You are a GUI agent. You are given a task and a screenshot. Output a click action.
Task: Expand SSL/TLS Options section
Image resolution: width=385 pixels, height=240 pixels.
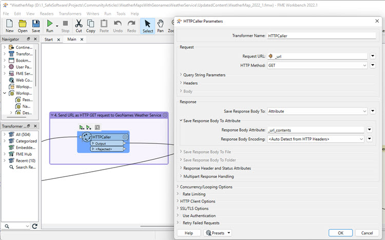click(x=178, y=208)
